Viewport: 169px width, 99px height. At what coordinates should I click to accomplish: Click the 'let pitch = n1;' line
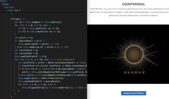(24, 38)
